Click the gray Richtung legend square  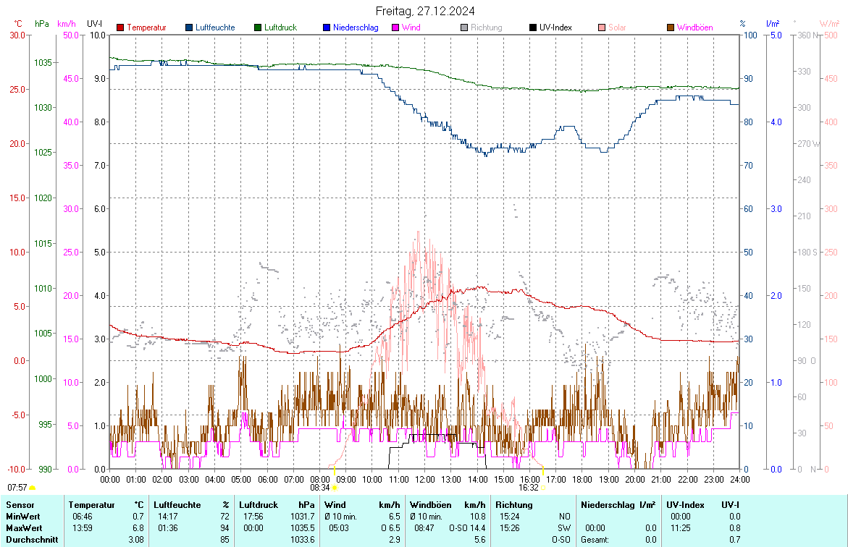pos(464,28)
